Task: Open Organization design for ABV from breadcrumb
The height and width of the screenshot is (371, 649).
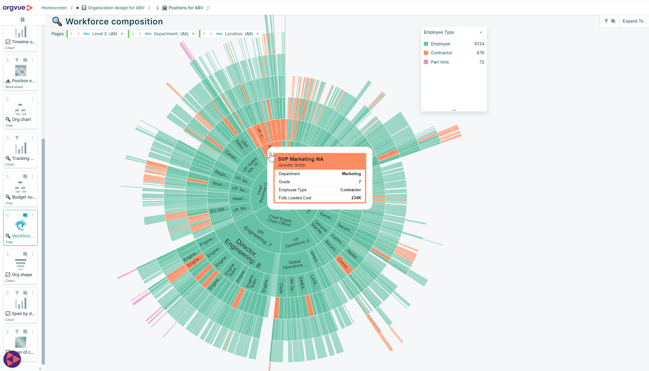Action: coord(116,8)
